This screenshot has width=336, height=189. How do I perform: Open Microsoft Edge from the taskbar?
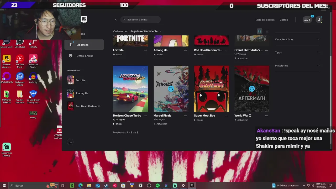point(80,186)
